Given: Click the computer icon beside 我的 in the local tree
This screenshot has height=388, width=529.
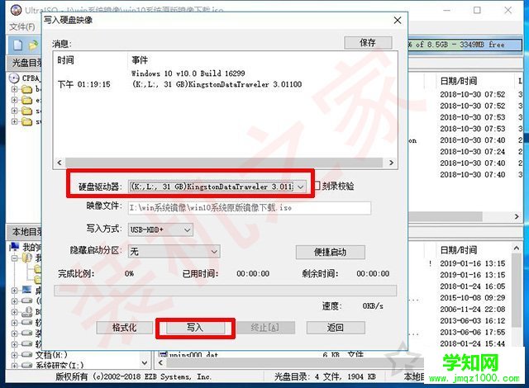Looking at the screenshot, I should point(14,247).
